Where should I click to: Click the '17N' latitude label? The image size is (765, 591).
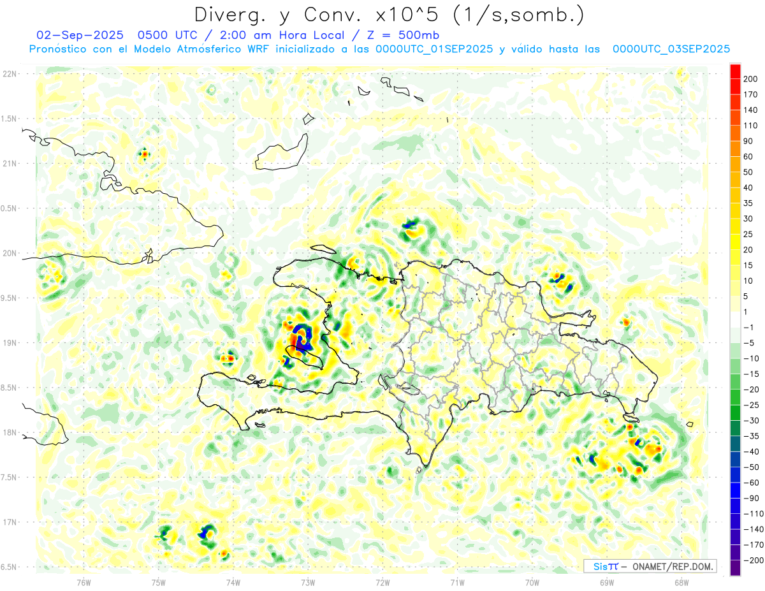9,522
